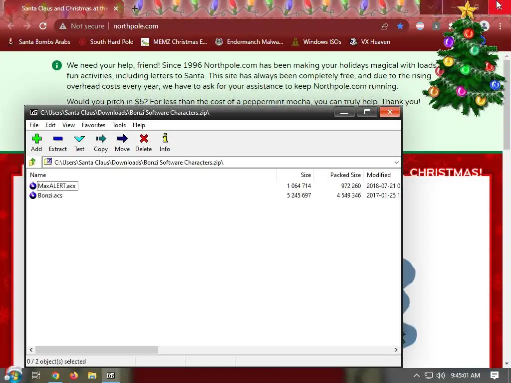The image size is (511, 383).
Task: Click the 7-Zip address path field
Action: [222, 162]
